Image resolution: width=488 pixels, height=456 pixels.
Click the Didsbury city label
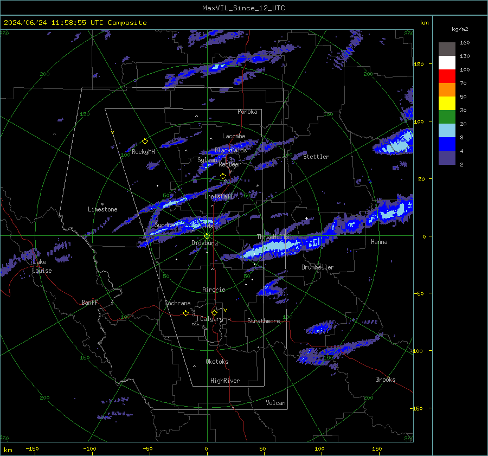pos(204,243)
